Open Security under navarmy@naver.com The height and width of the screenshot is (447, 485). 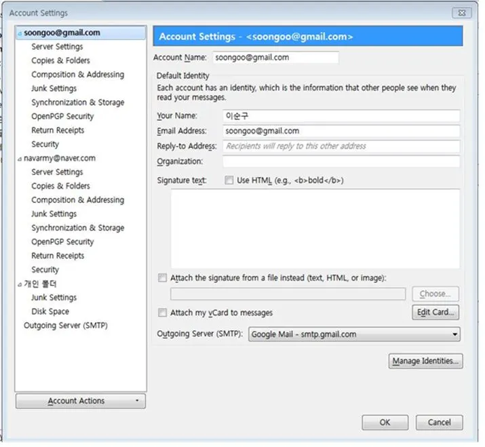click(x=45, y=269)
